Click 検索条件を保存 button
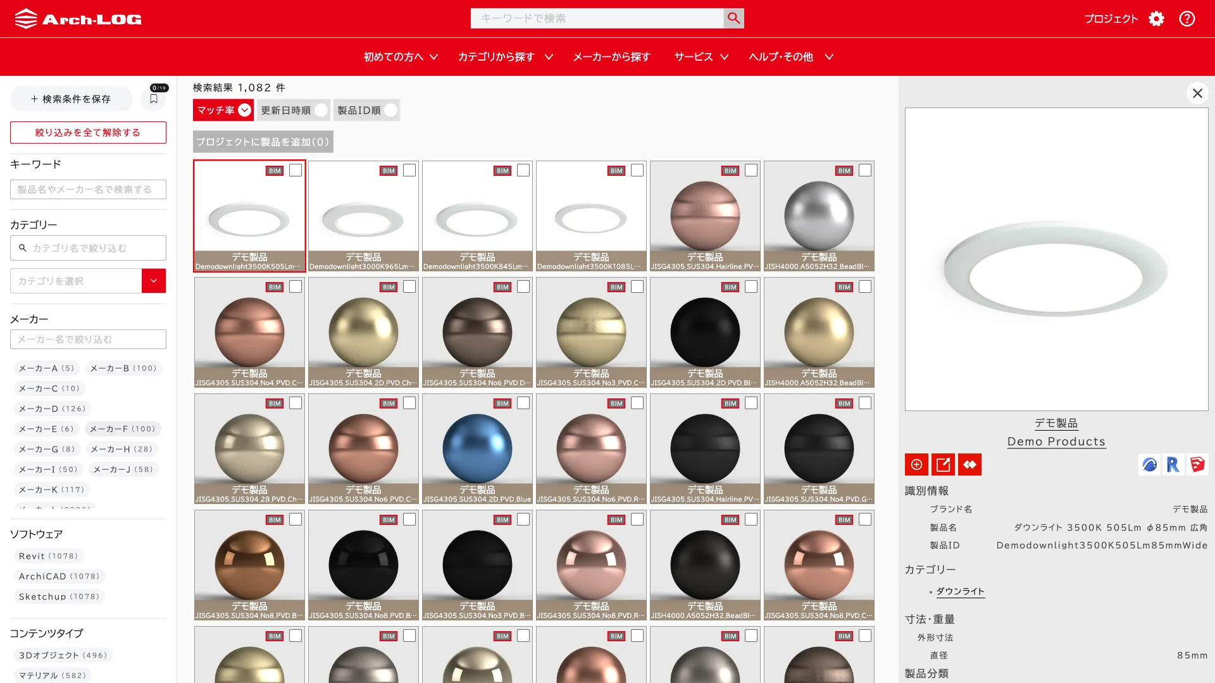1215x683 pixels. point(71,99)
